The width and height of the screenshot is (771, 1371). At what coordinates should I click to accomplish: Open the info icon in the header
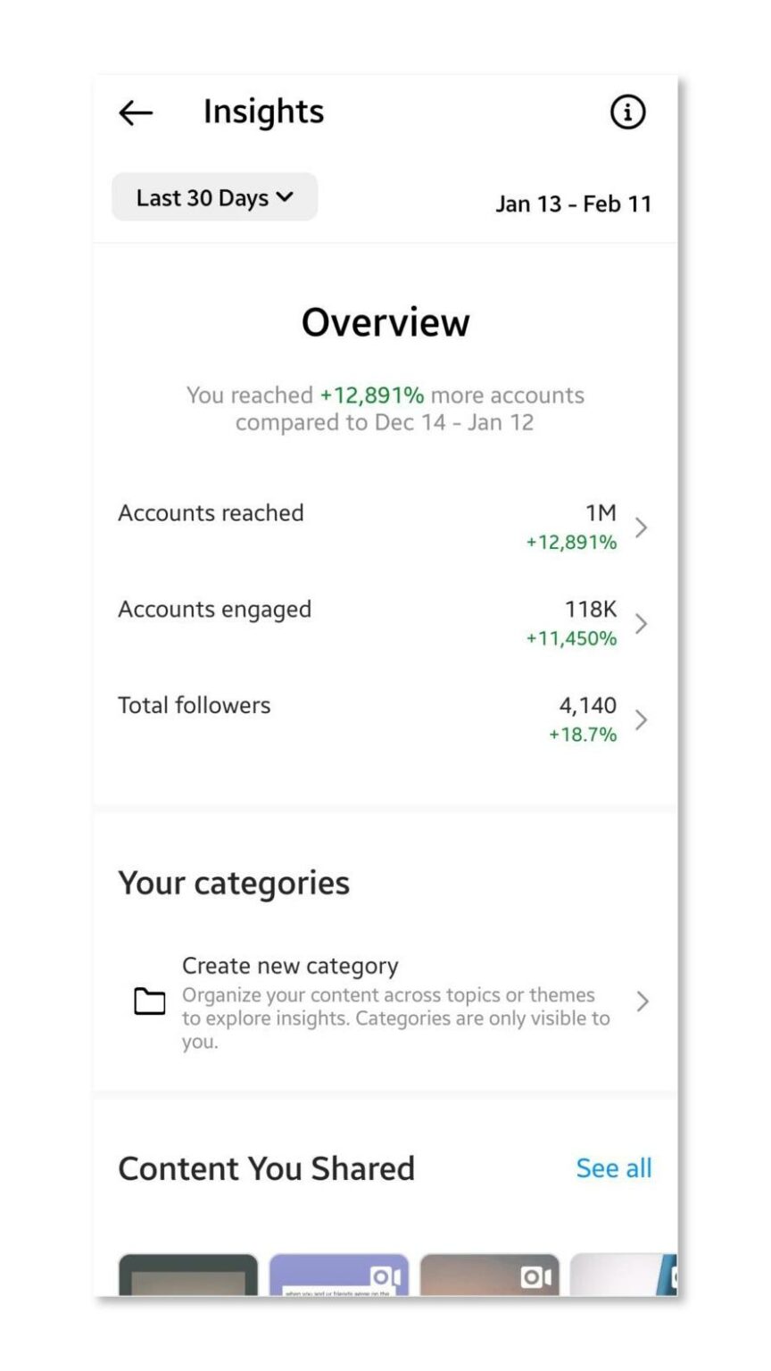tap(627, 112)
